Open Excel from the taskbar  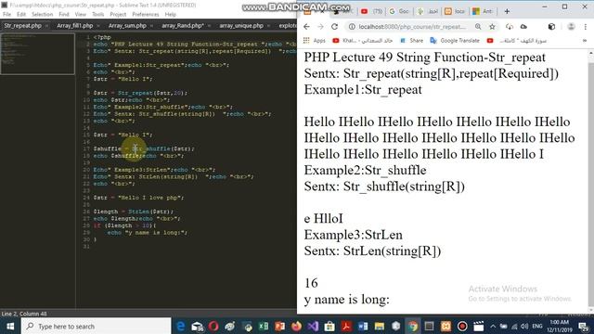pos(264,326)
